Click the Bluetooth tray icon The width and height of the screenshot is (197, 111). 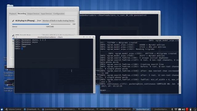click(172, 109)
